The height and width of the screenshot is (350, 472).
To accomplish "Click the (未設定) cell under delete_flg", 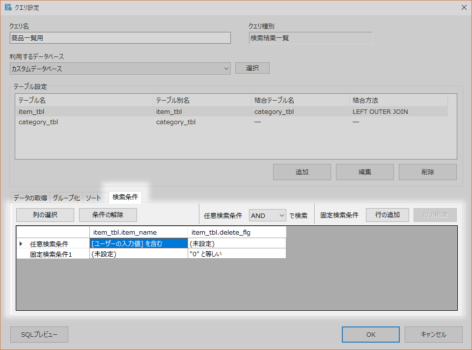I will (237, 243).
